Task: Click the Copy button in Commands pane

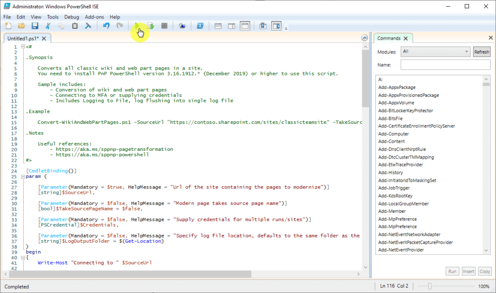Action: tap(484, 271)
